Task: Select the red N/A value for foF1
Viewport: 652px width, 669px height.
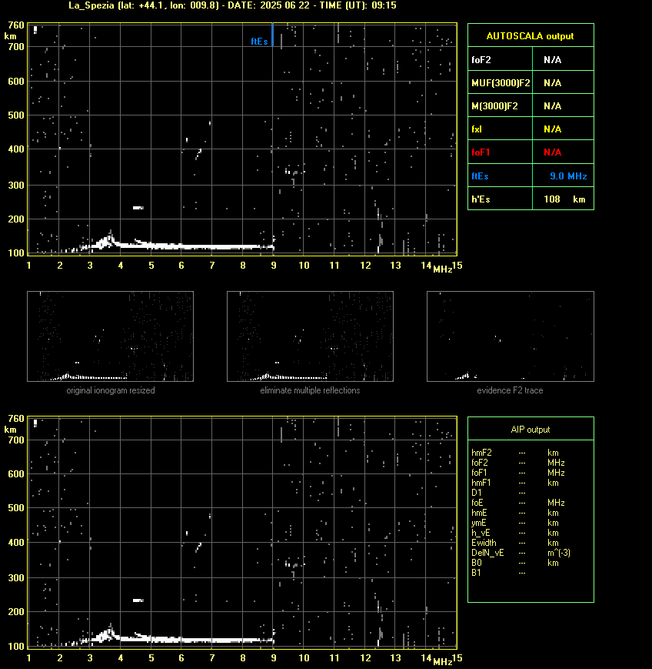Action: [552, 152]
